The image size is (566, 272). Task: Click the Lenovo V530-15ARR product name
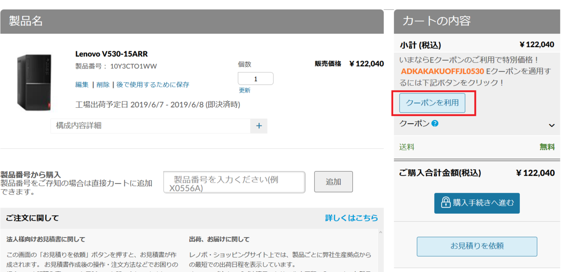tap(111, 54)
